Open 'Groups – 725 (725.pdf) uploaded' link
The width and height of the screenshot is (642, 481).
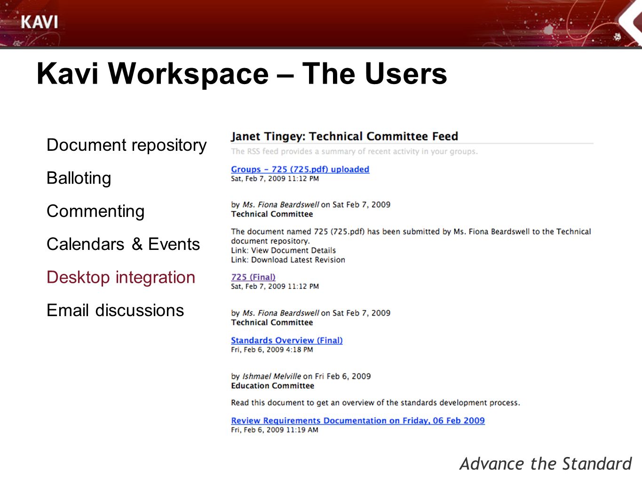[300, 169]
